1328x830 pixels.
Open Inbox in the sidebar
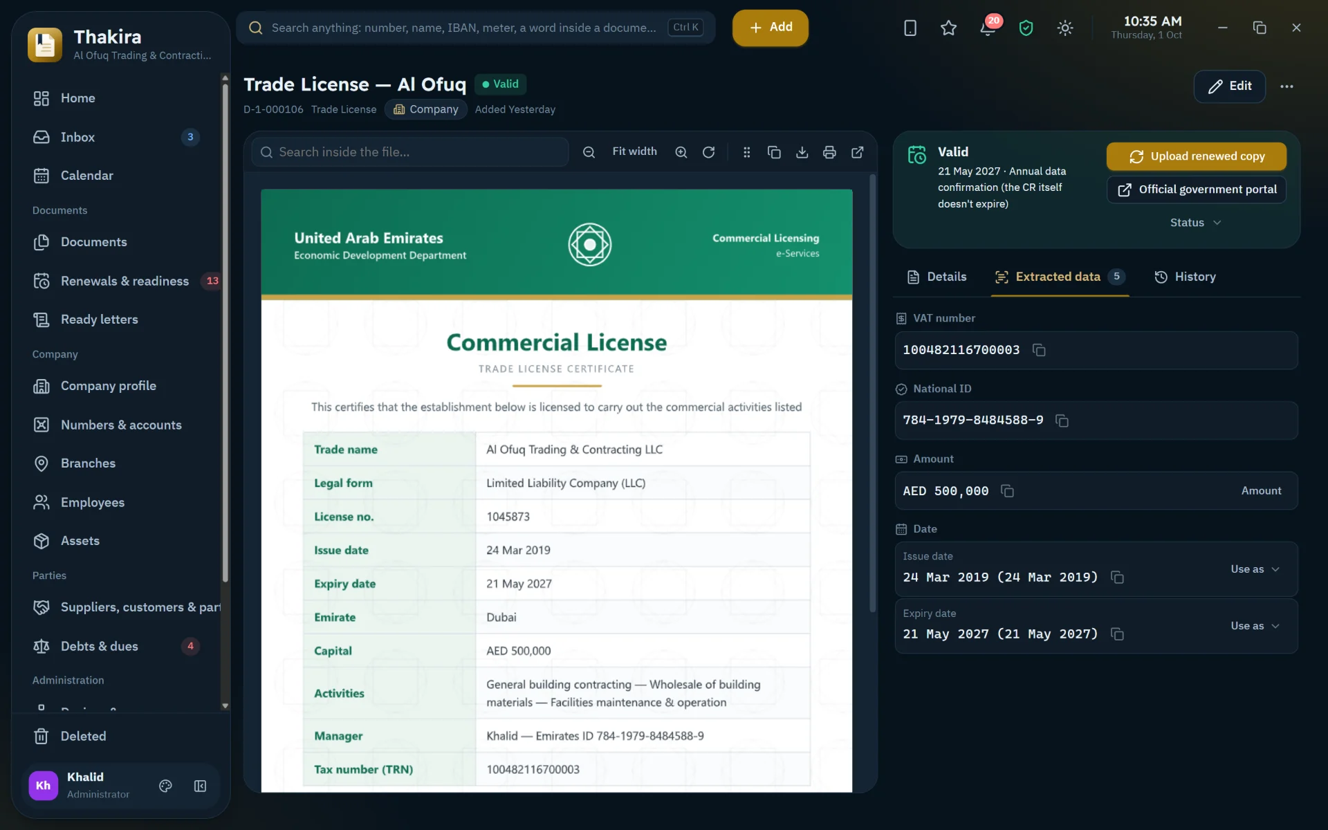coord(117,137)
